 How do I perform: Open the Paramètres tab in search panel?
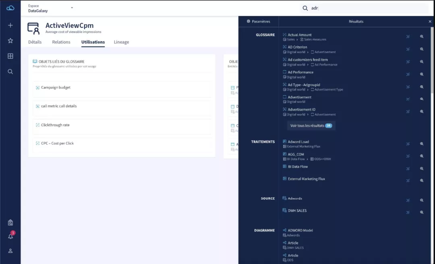(258, 21)
